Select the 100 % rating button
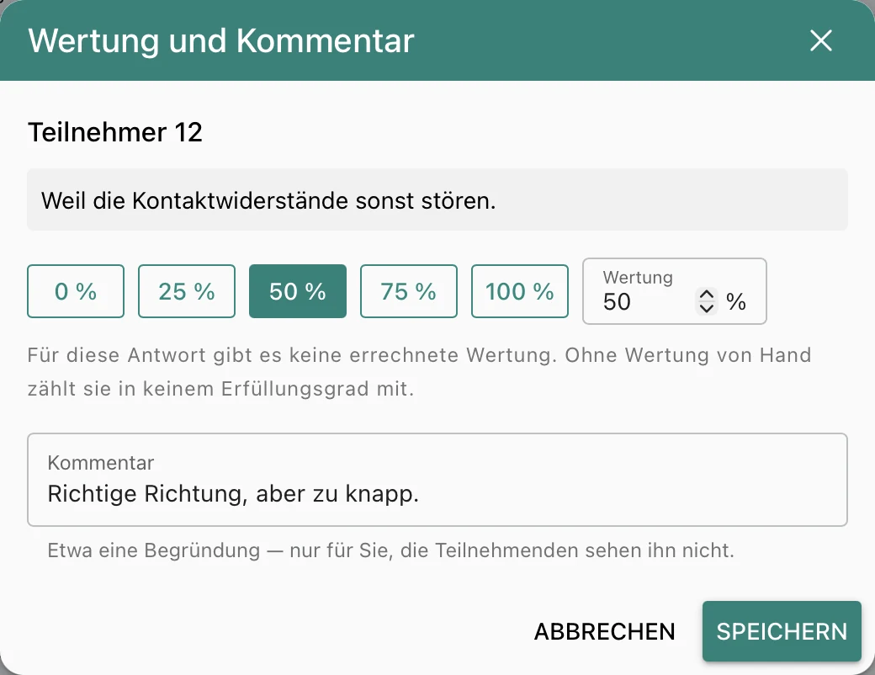 click(520, 291)
